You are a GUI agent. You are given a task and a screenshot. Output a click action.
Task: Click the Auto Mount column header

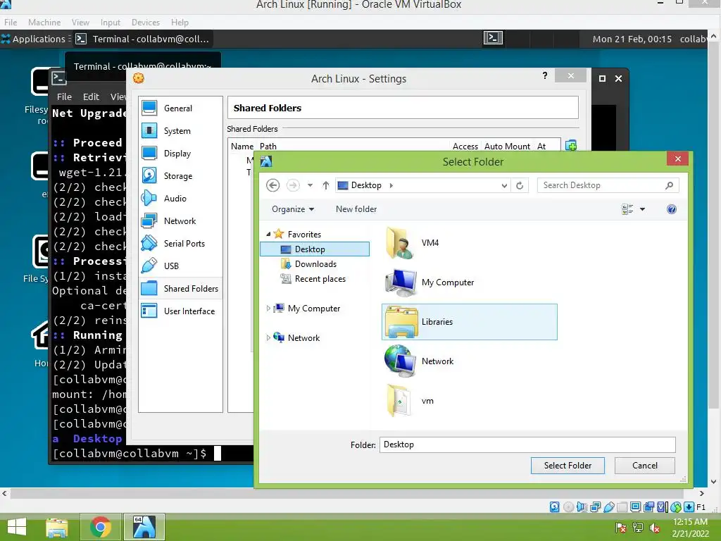click(x=507, y=147)
